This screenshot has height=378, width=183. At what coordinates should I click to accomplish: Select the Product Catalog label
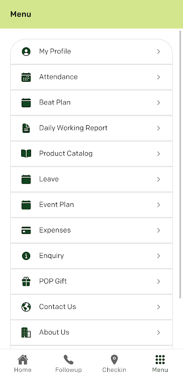click(66, 154)
